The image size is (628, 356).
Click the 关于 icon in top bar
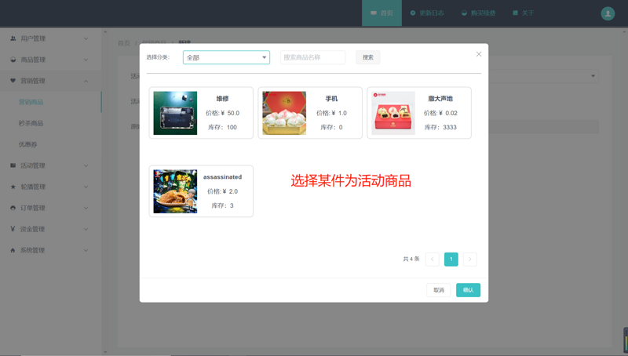coord(515,13)
